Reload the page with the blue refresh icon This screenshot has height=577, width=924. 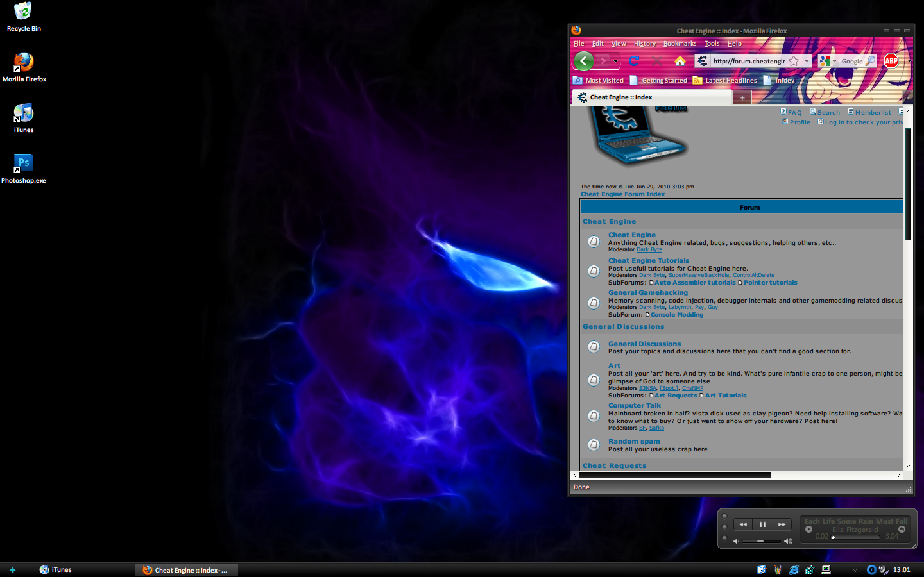[x=634, y=61]
